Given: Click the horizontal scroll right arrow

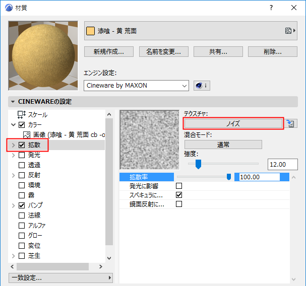Looking at the screenshot, I should click(100, 266).
